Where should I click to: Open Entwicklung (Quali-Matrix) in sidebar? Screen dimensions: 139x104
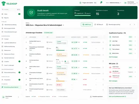(11, 87)
